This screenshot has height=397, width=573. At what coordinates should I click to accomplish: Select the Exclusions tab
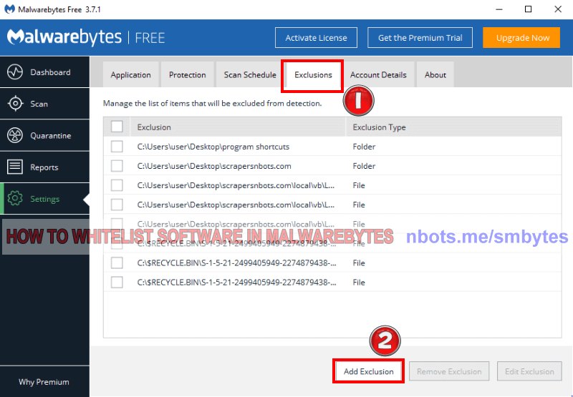tap(313, 75)
